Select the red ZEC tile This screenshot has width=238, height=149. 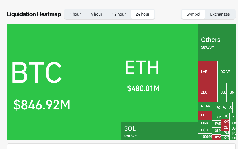208,92
